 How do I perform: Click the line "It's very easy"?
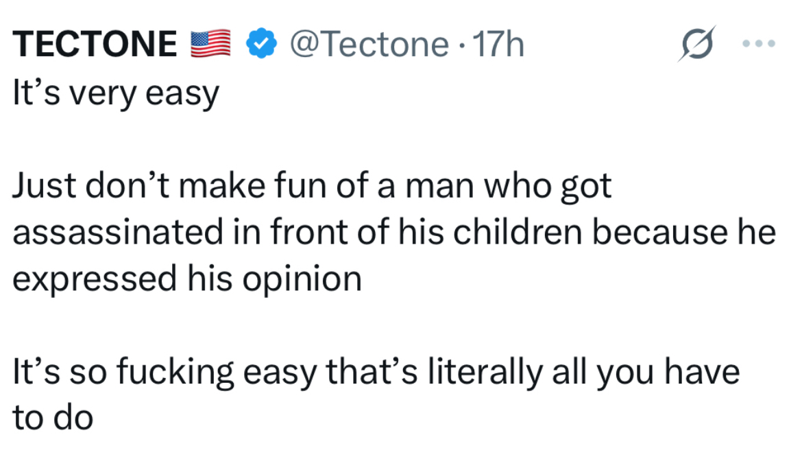coord(115,93)
